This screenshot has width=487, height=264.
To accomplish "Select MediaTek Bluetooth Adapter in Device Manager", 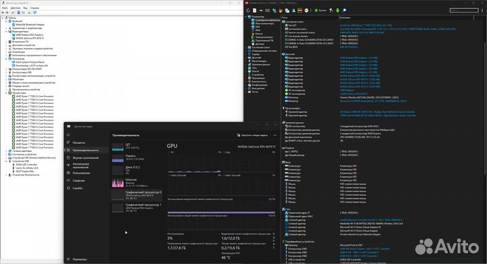I will (30, 24).
